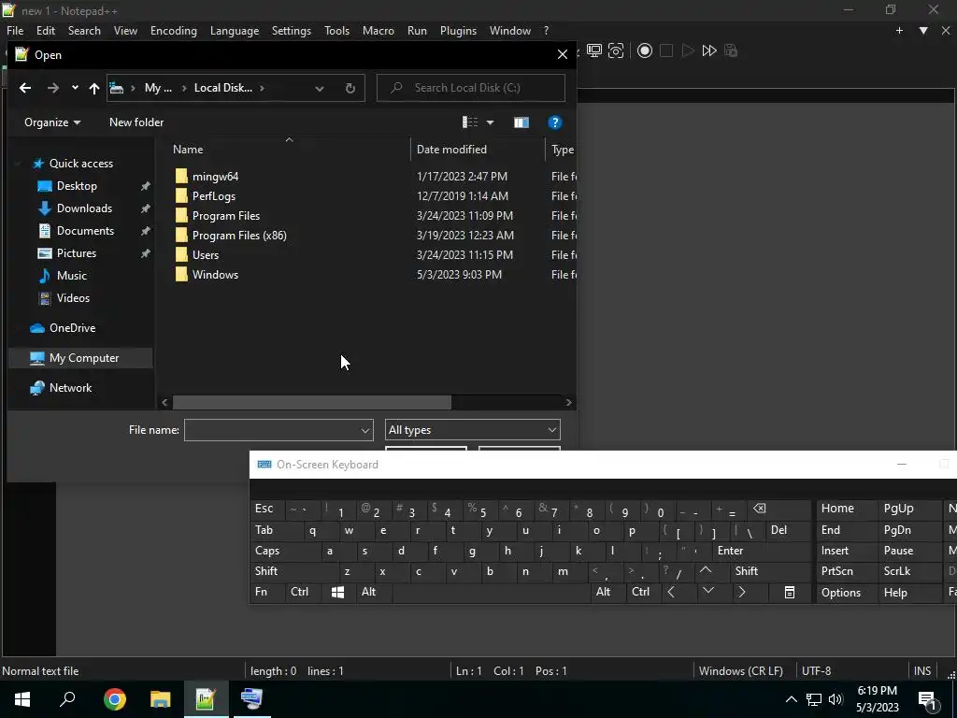Image resolution: width=957 pixels, height=718 pixels.
Task: Open the Encoding menu
Action: point(173,31)
